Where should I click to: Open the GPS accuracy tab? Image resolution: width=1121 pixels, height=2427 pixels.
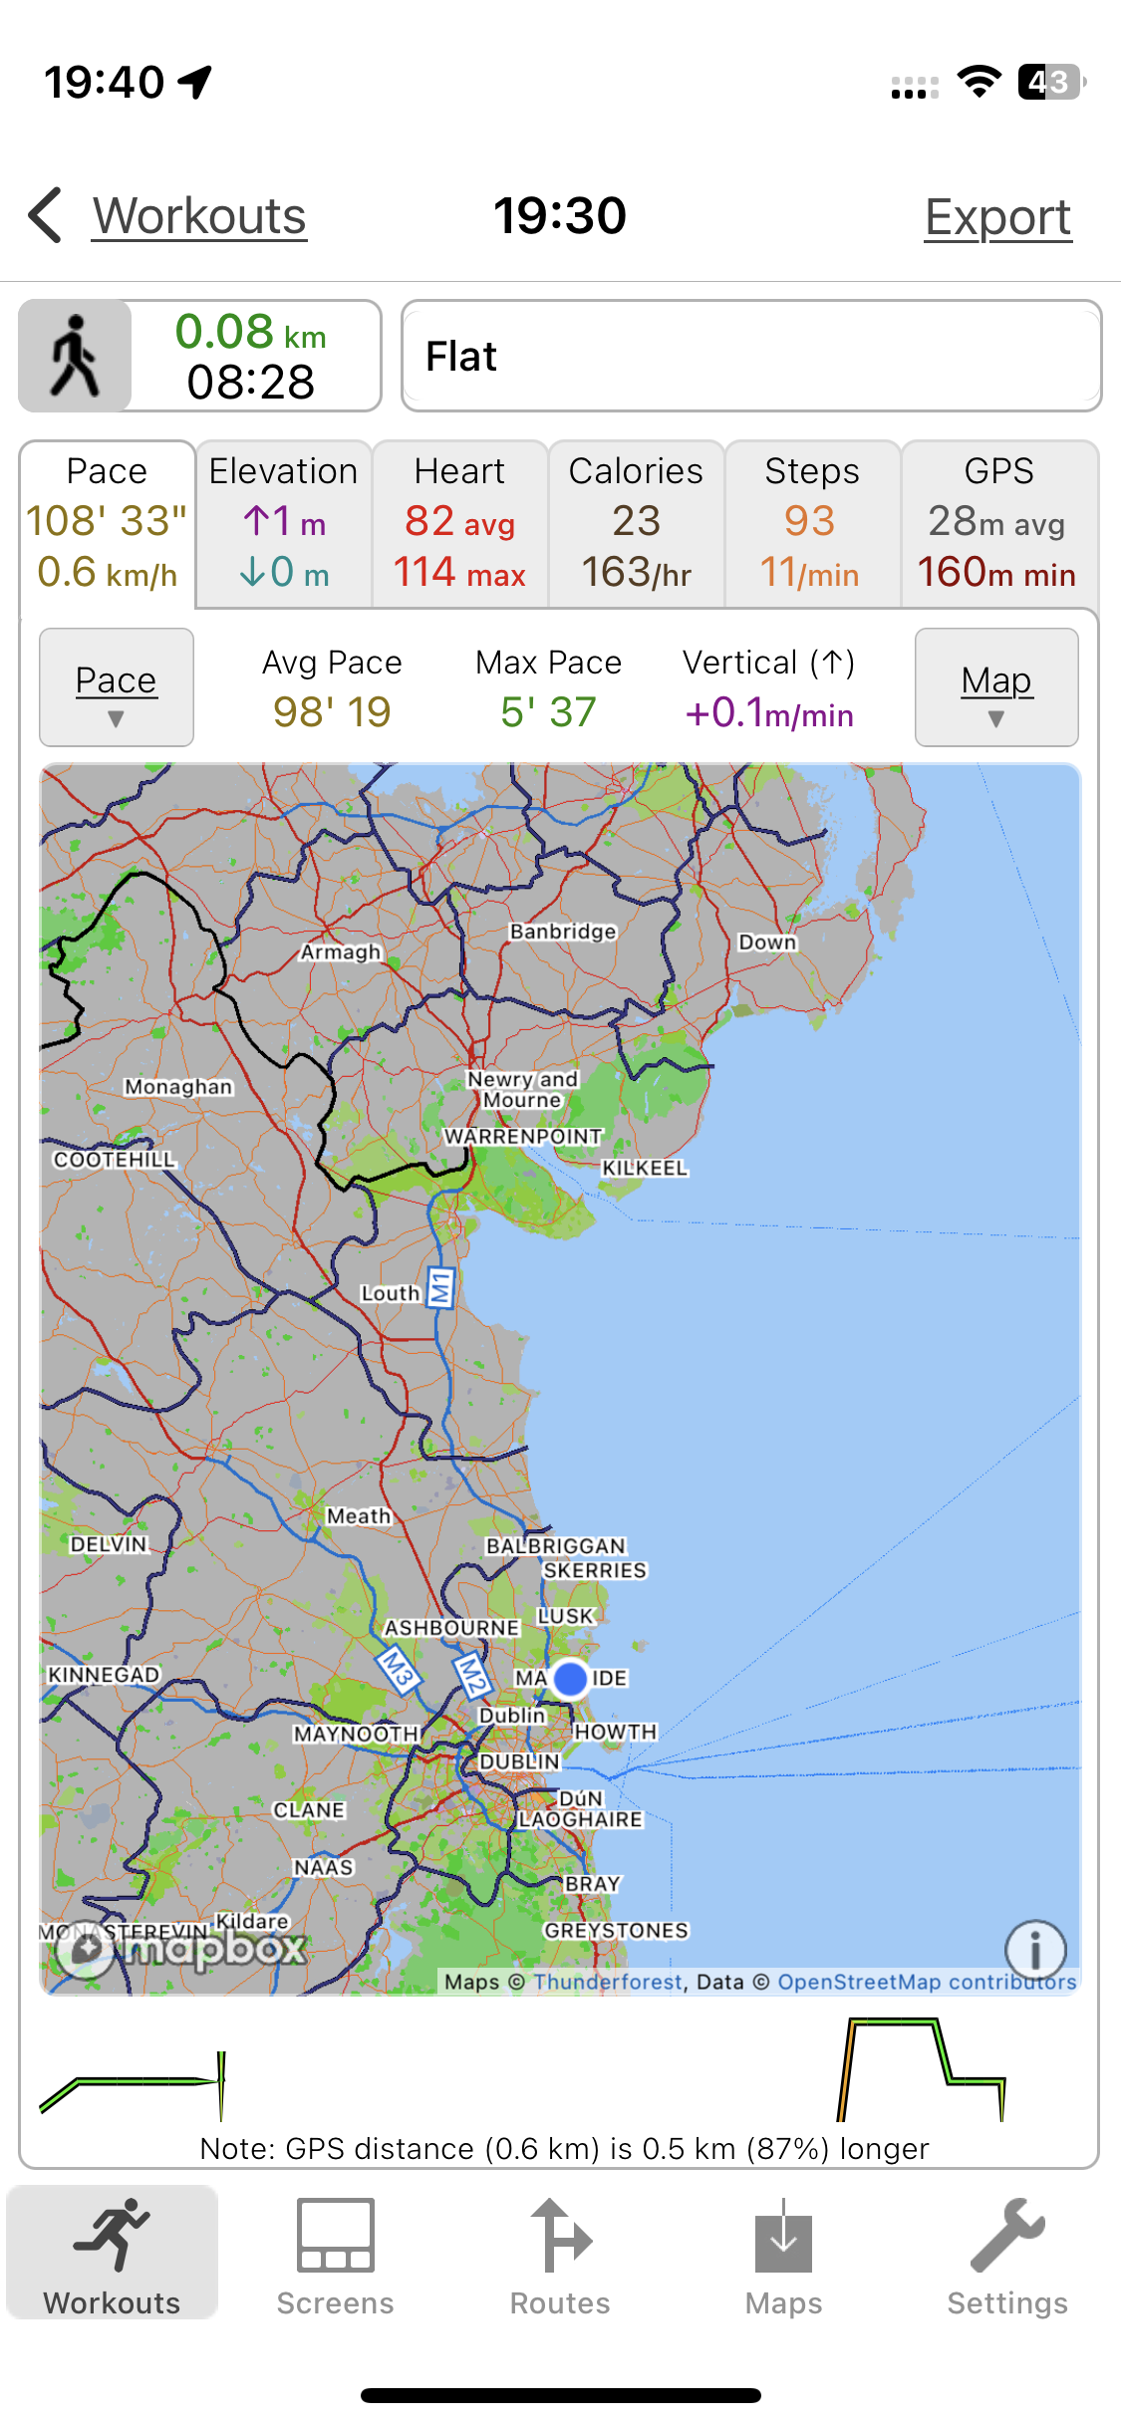[x=998, y=524]
